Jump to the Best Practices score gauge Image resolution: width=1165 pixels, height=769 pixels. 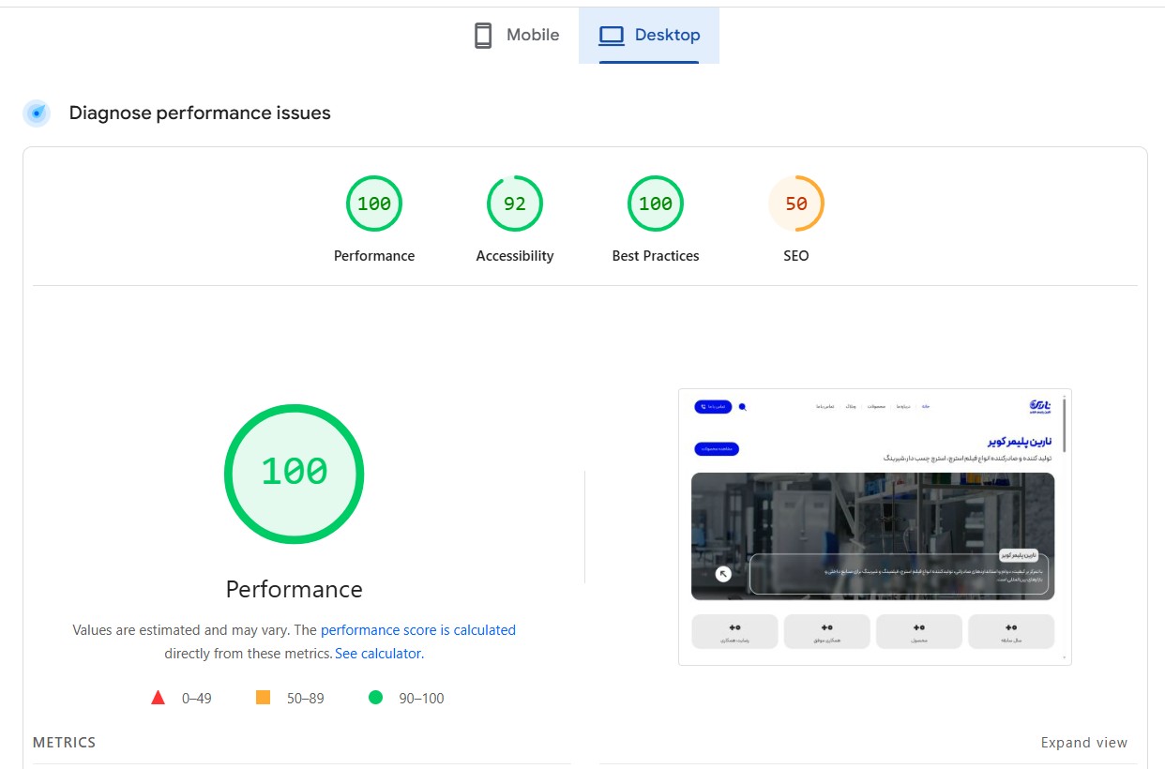[x=656, y=204]
